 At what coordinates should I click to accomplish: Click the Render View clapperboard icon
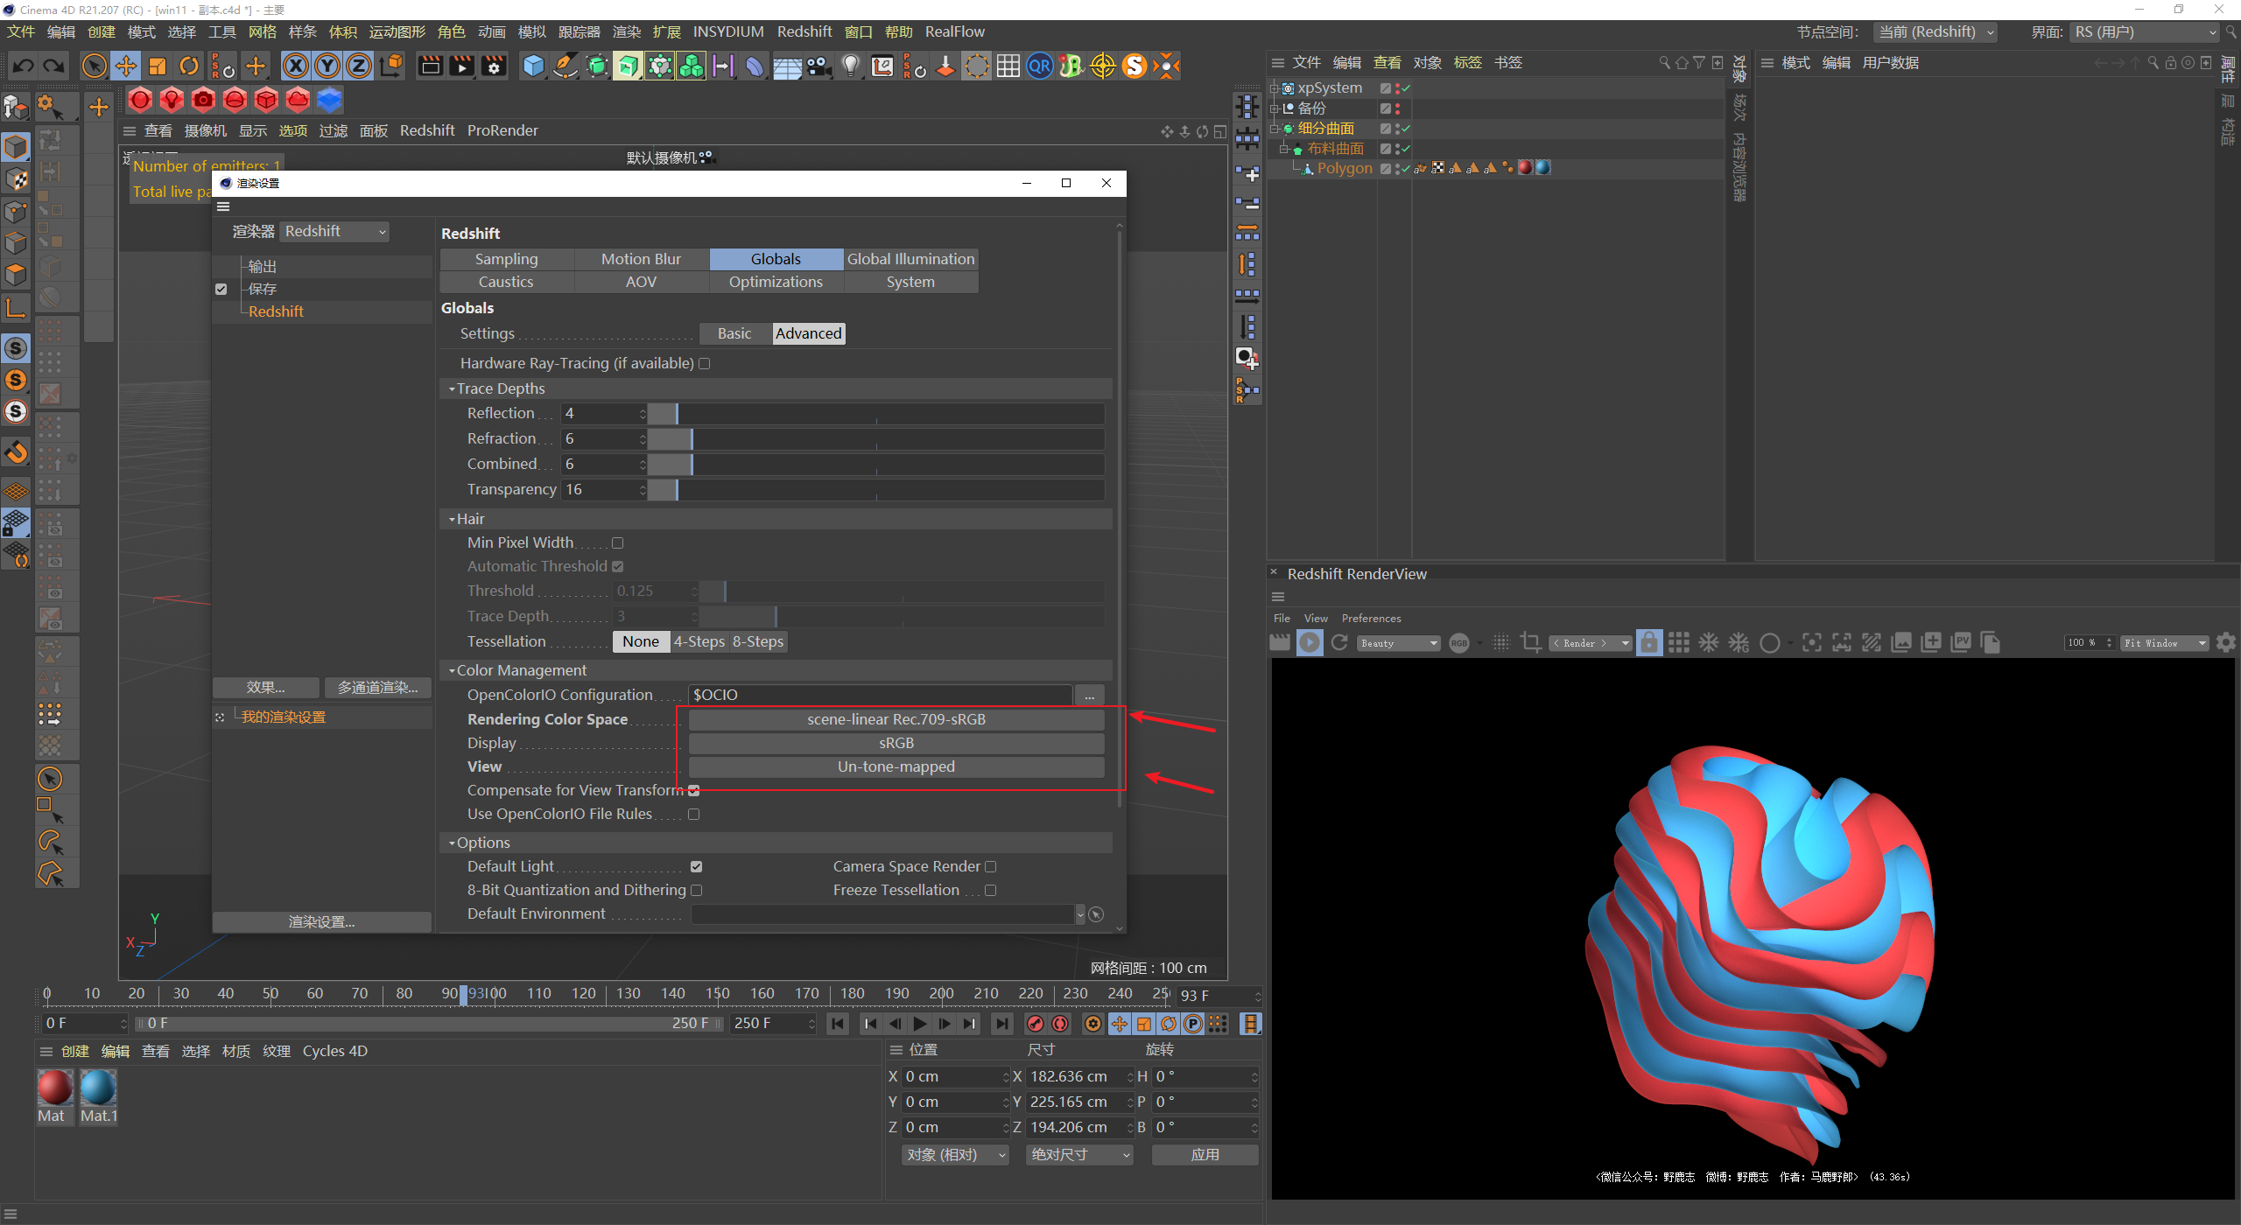click(x=430, y=66)
